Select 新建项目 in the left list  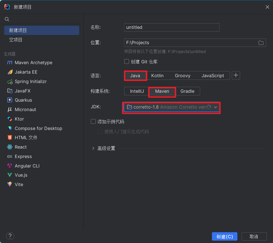click(x=42, y=31)
